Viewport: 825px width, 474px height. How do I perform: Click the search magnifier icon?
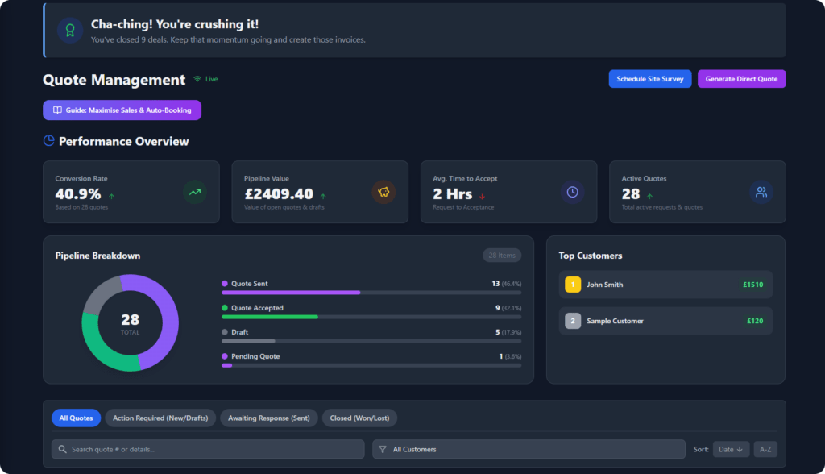click(62, 449)
